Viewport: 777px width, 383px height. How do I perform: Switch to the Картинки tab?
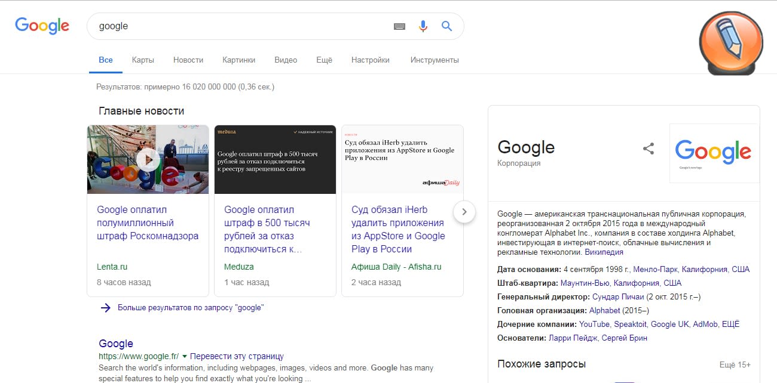point(239,60)
